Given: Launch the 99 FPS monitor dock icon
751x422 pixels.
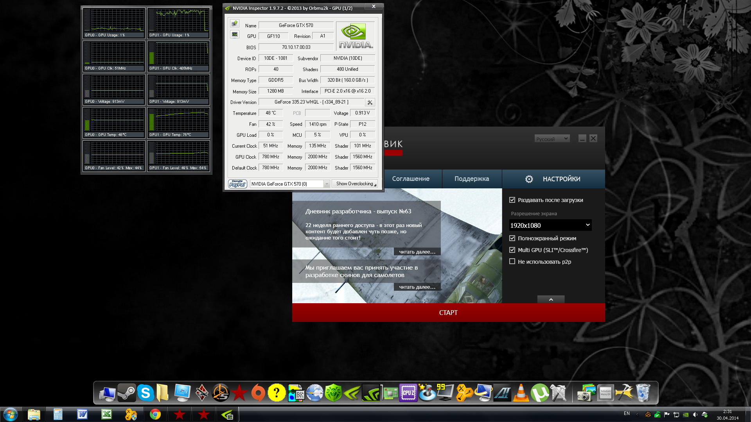Looking at the screenshot, I should click(x=445, y=393).
